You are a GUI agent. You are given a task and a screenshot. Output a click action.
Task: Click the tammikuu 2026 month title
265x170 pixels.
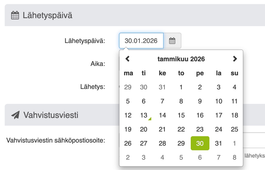click(x=181, y=59)
